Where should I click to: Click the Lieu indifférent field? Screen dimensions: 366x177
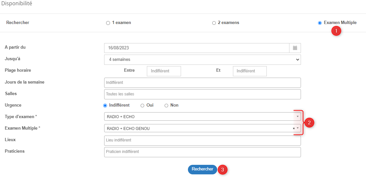pyautogui.click(x=202, y=140)
